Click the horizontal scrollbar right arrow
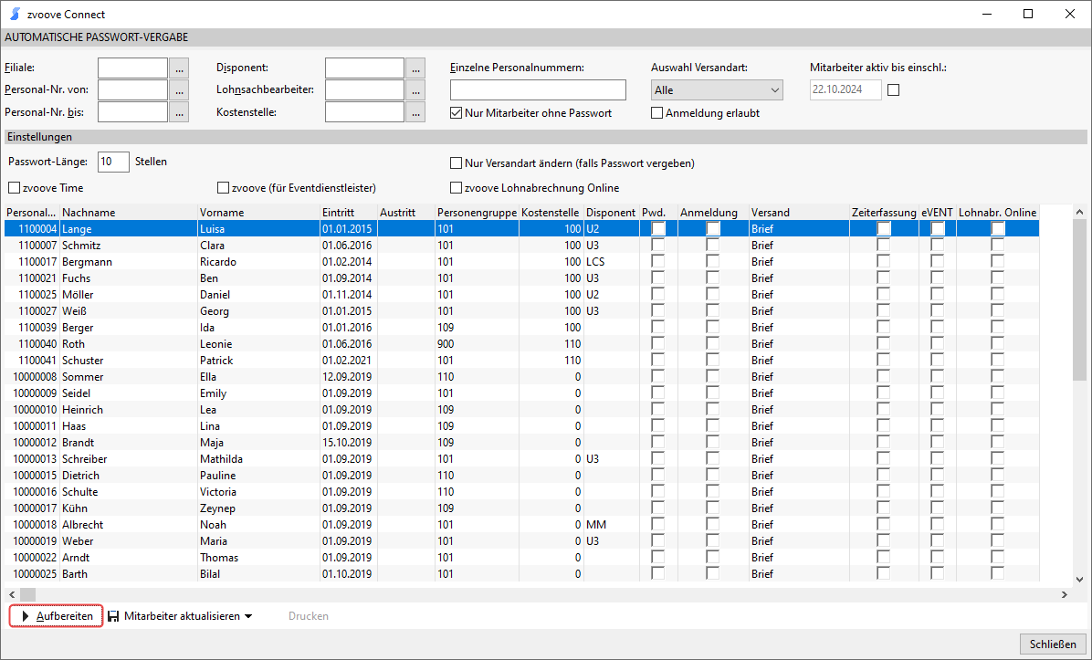The width and height of the screenshot is (1092, 660). pyautogui.click(x=1064, y=594)
